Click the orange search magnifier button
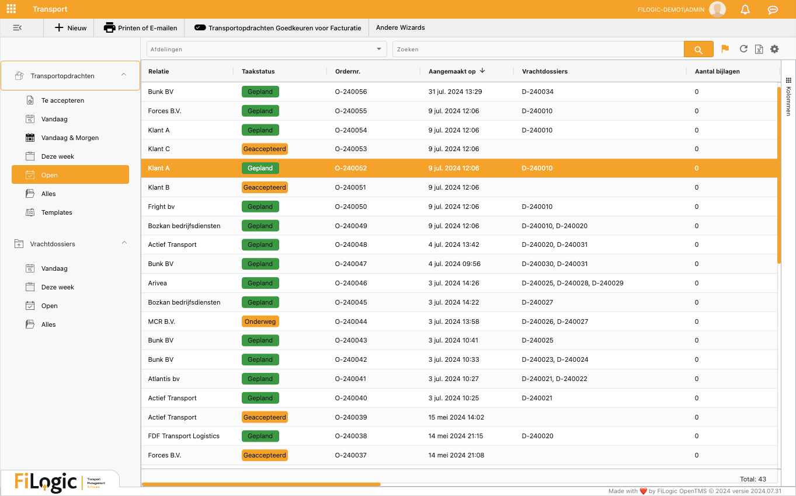Viewport: 796px width, 496px height. (698, 50)
